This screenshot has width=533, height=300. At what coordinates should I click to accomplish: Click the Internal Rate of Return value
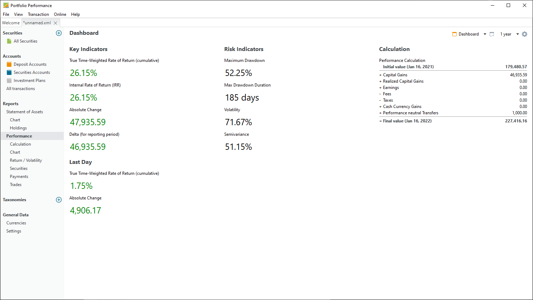83,97
